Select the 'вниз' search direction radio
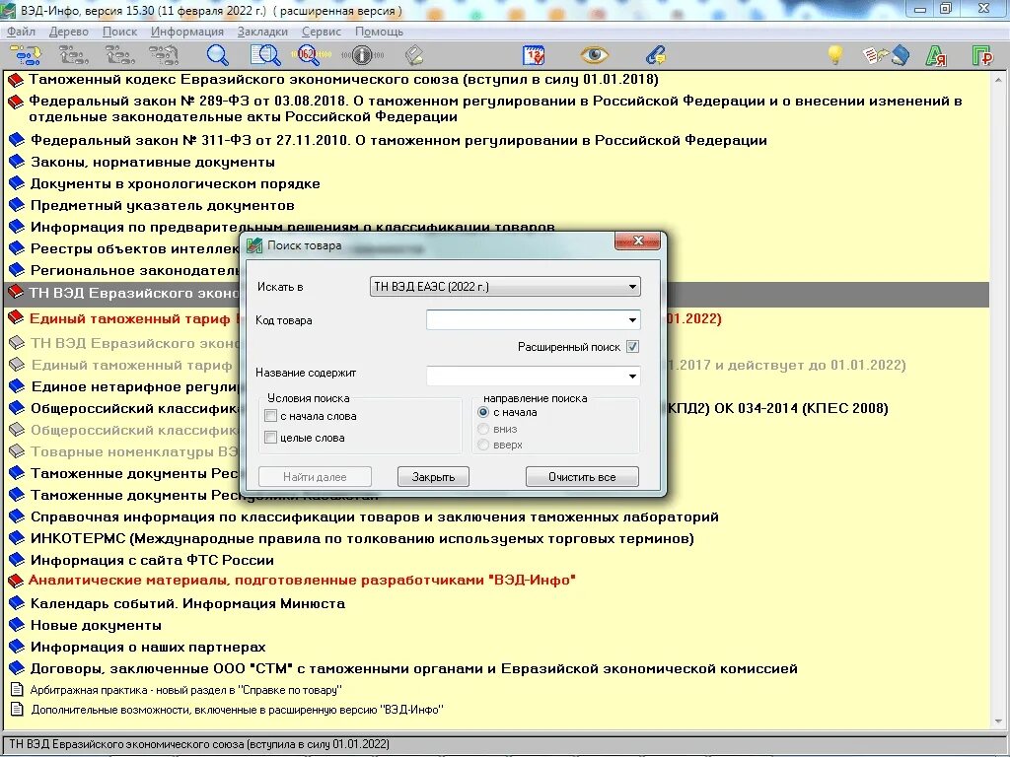 (x=483, y=429)
